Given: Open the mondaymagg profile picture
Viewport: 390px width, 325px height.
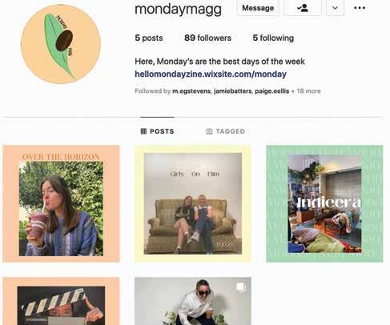Looking at the screenshot, I should click(61, 44).
